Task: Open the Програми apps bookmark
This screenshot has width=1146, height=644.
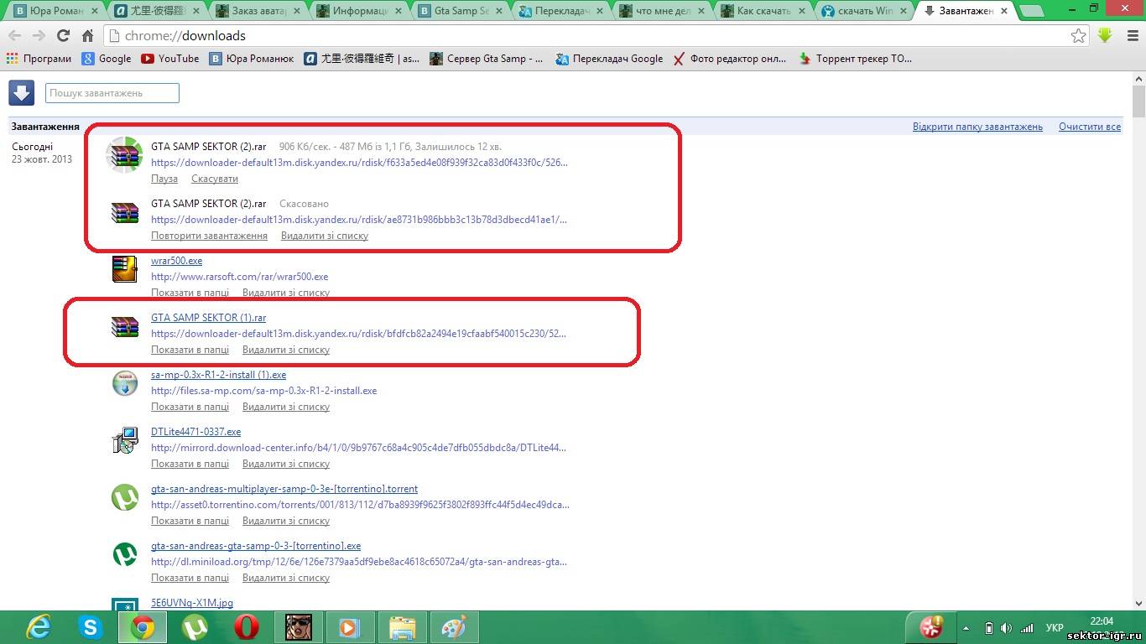Action: coord(39,59)
